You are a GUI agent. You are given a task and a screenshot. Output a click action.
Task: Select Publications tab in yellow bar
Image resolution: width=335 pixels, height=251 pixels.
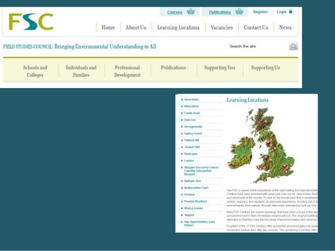point(173,68)
